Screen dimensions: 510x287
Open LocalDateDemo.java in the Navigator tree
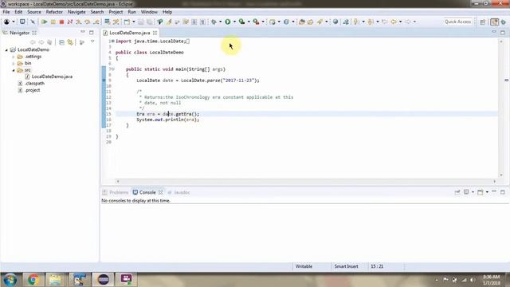(x=52, y=77)
